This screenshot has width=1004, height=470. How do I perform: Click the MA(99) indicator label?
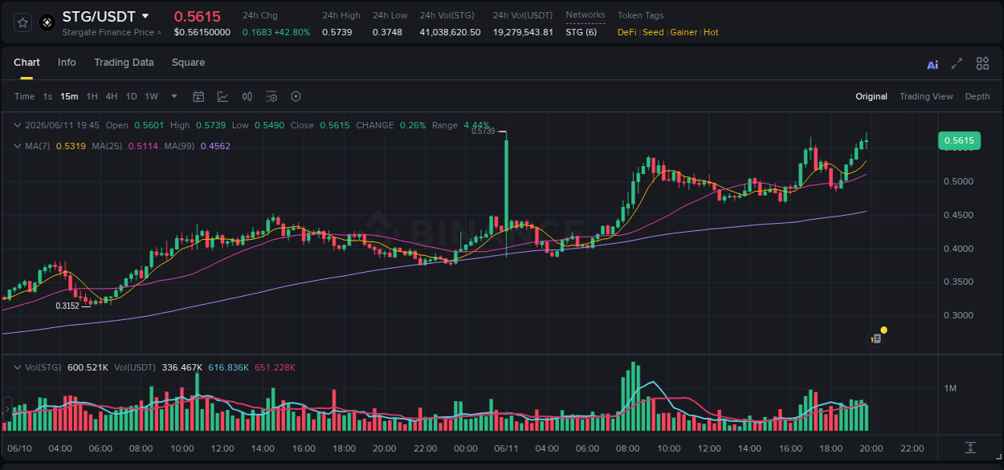[x=180, y=146]
